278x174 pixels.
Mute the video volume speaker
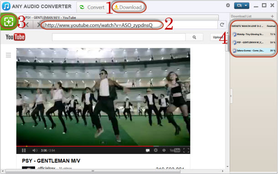35,150
